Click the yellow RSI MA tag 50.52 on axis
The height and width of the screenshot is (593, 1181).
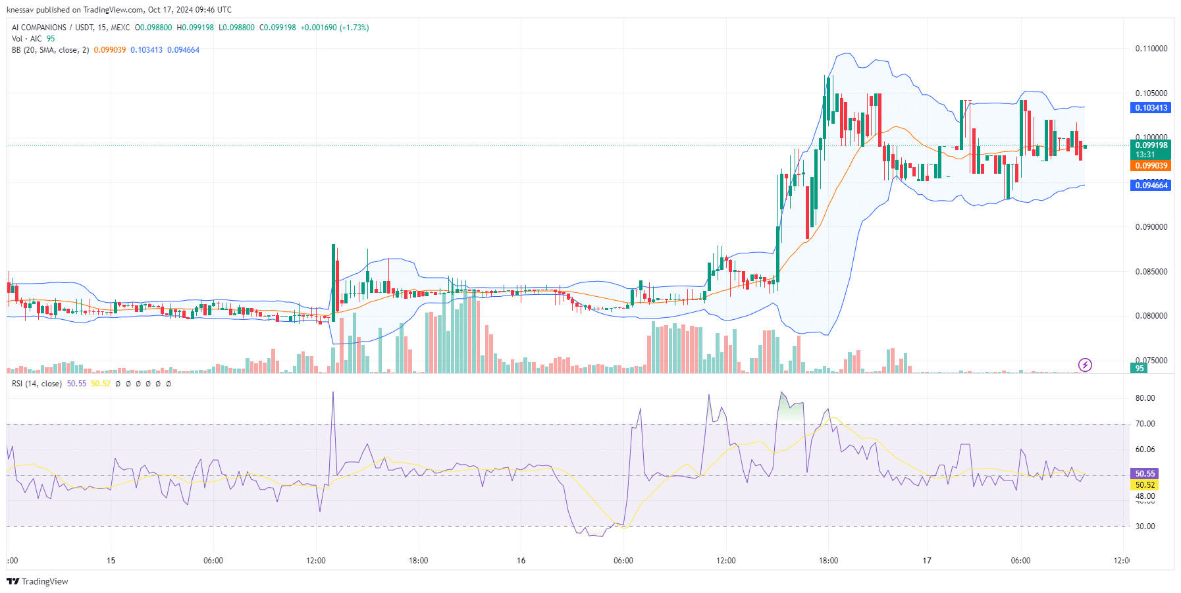(x=1145, y=485)
